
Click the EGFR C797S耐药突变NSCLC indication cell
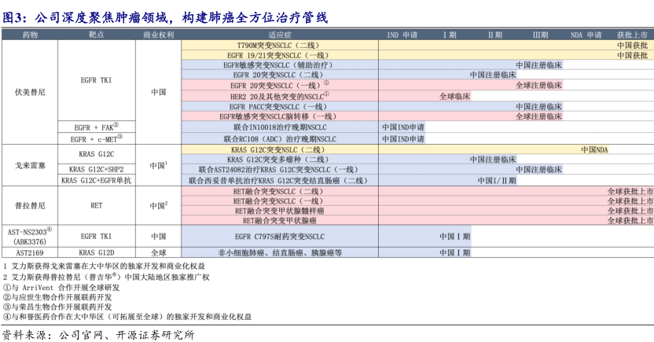(x=279, y=236)
